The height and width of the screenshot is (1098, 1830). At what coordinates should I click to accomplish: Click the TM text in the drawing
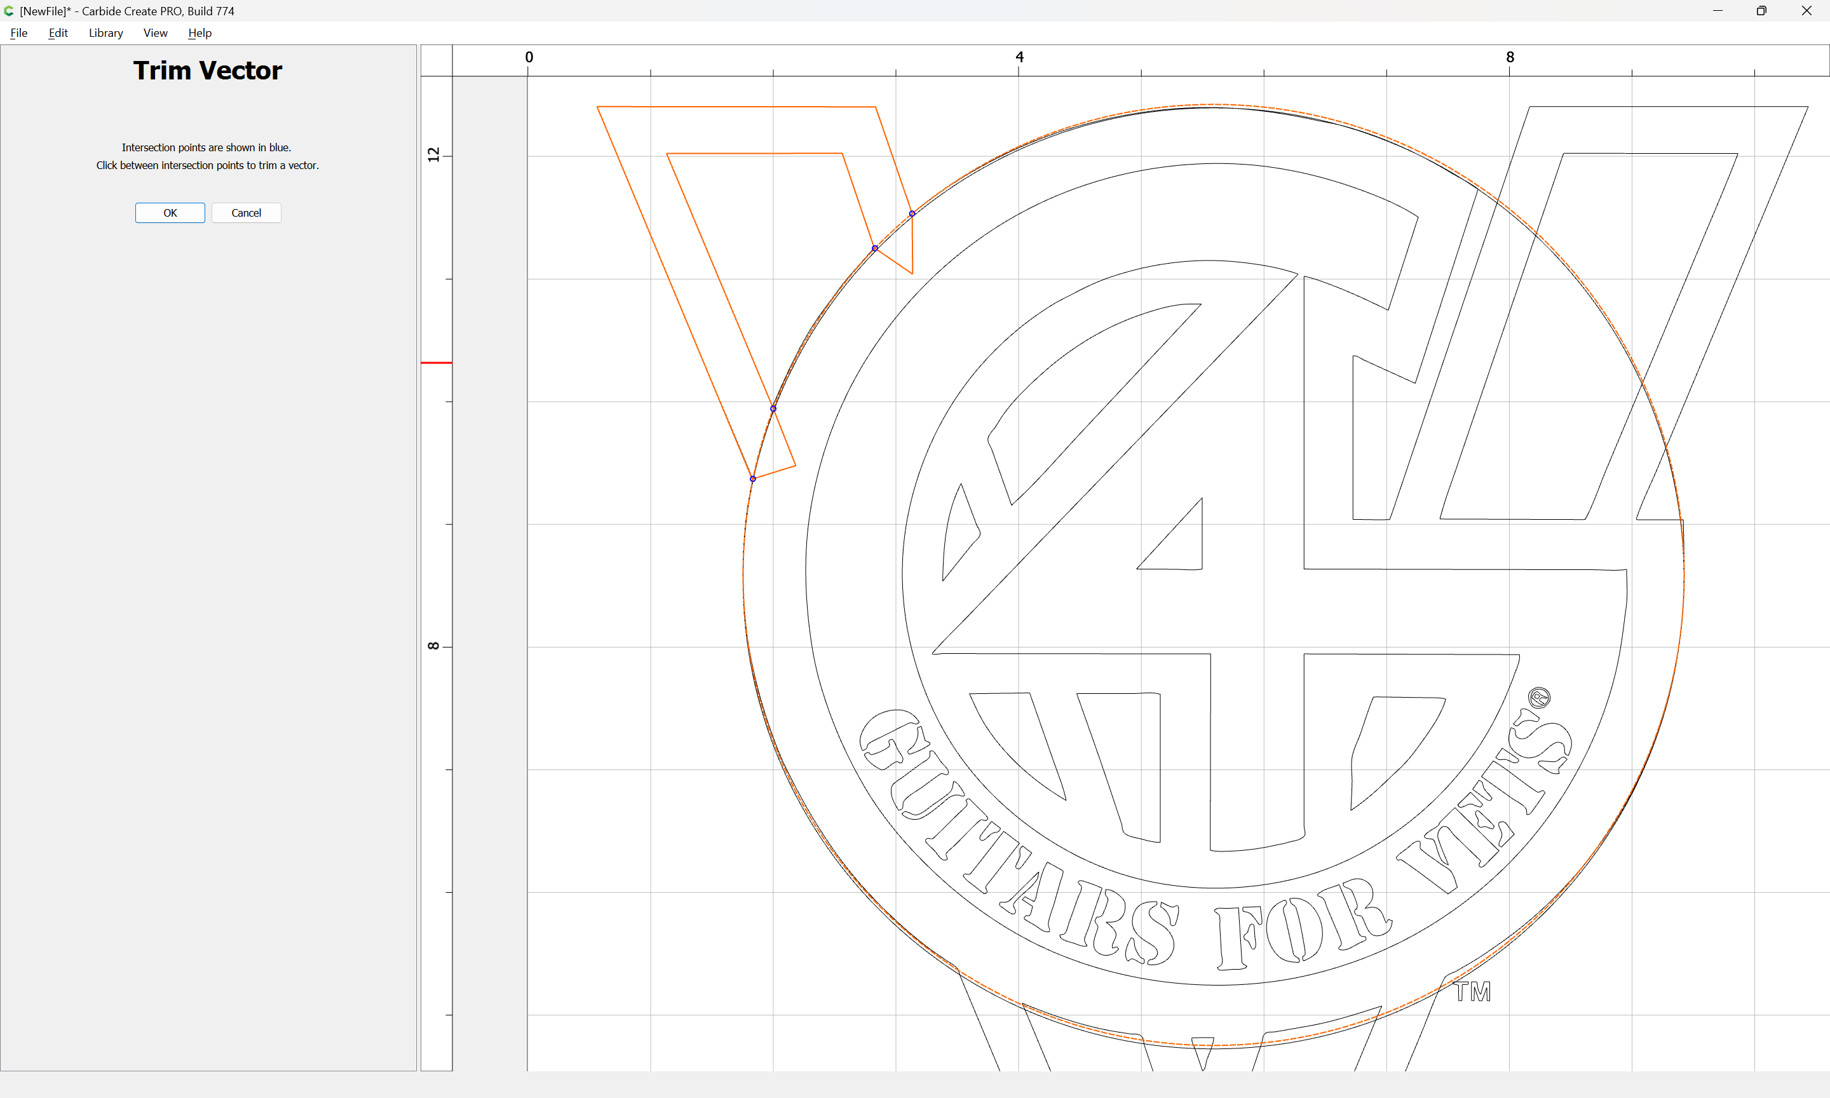pyautogui.click(x=1473, y=992)
